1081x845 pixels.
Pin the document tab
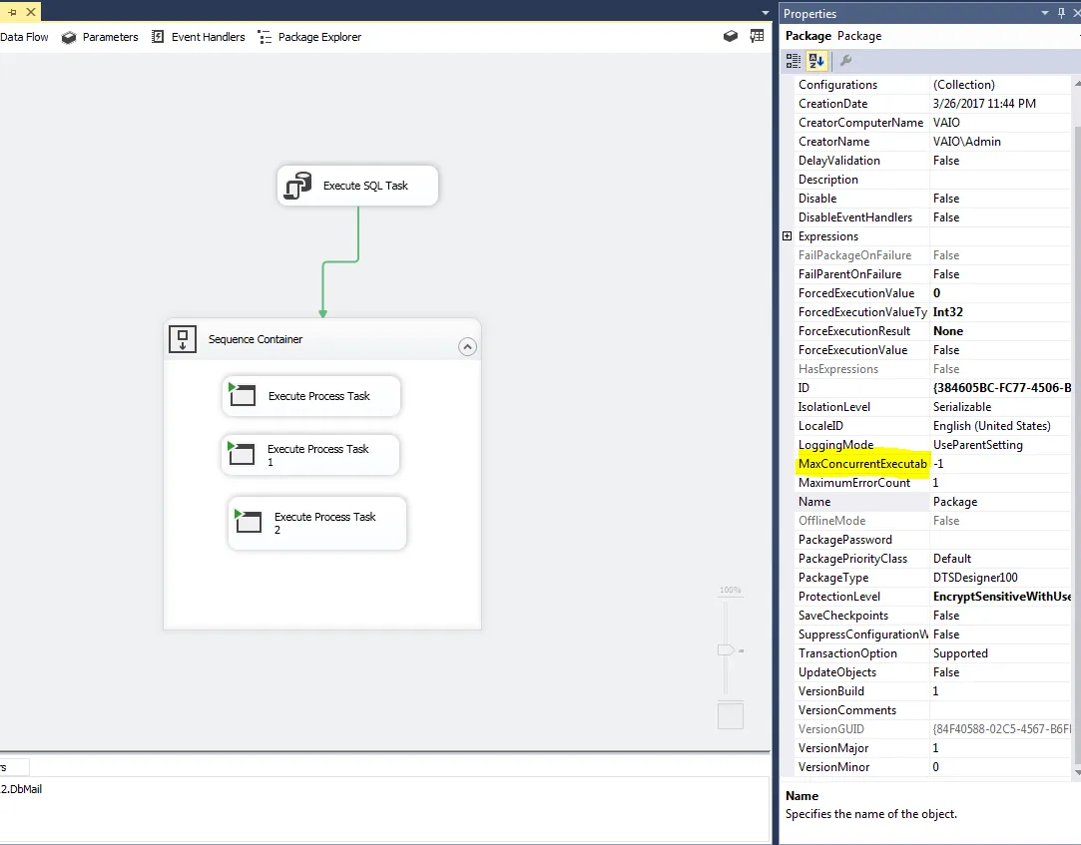point(12,12)
